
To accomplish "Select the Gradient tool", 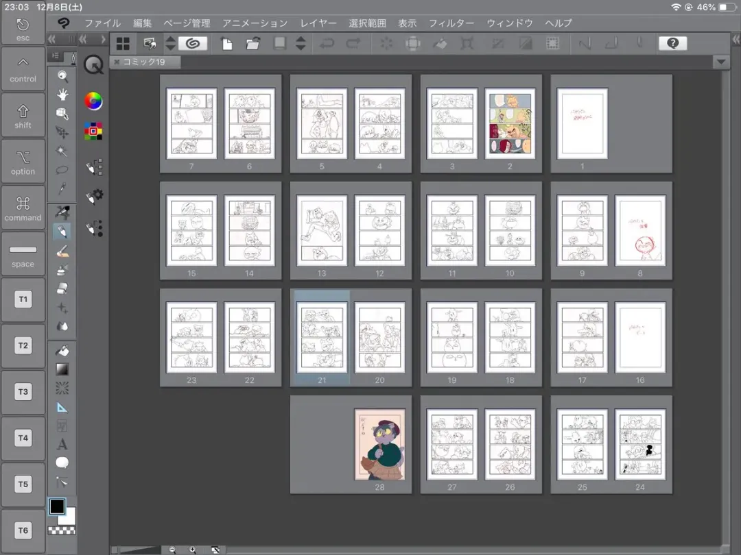I will (62, 369).
